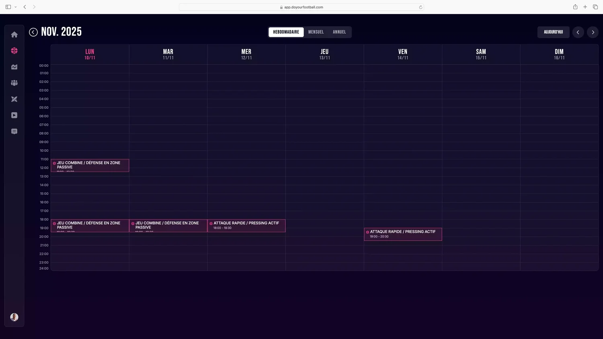Open the team members group icon

[x=14, y=83]
